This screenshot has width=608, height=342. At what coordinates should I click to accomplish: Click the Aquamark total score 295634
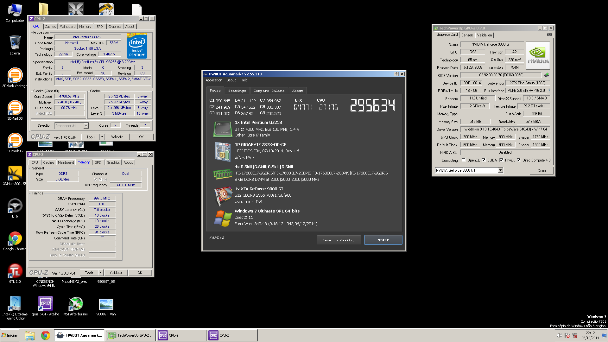pyautogui.click(x=372, y=105)
